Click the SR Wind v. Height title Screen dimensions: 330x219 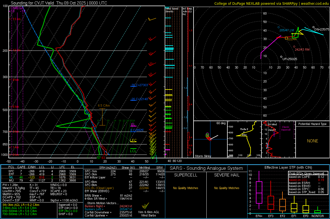(272, 127)
